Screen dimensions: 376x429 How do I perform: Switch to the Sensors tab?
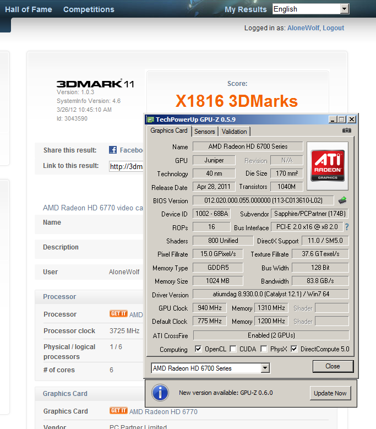pyautogui.click(x=205, y=132)
